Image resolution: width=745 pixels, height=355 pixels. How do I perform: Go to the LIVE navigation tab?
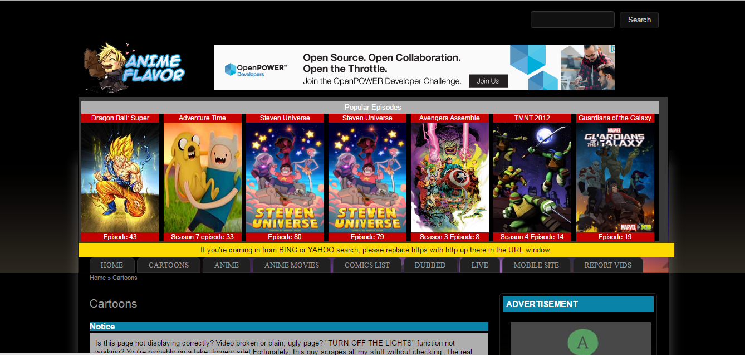(x=480, y=265)
